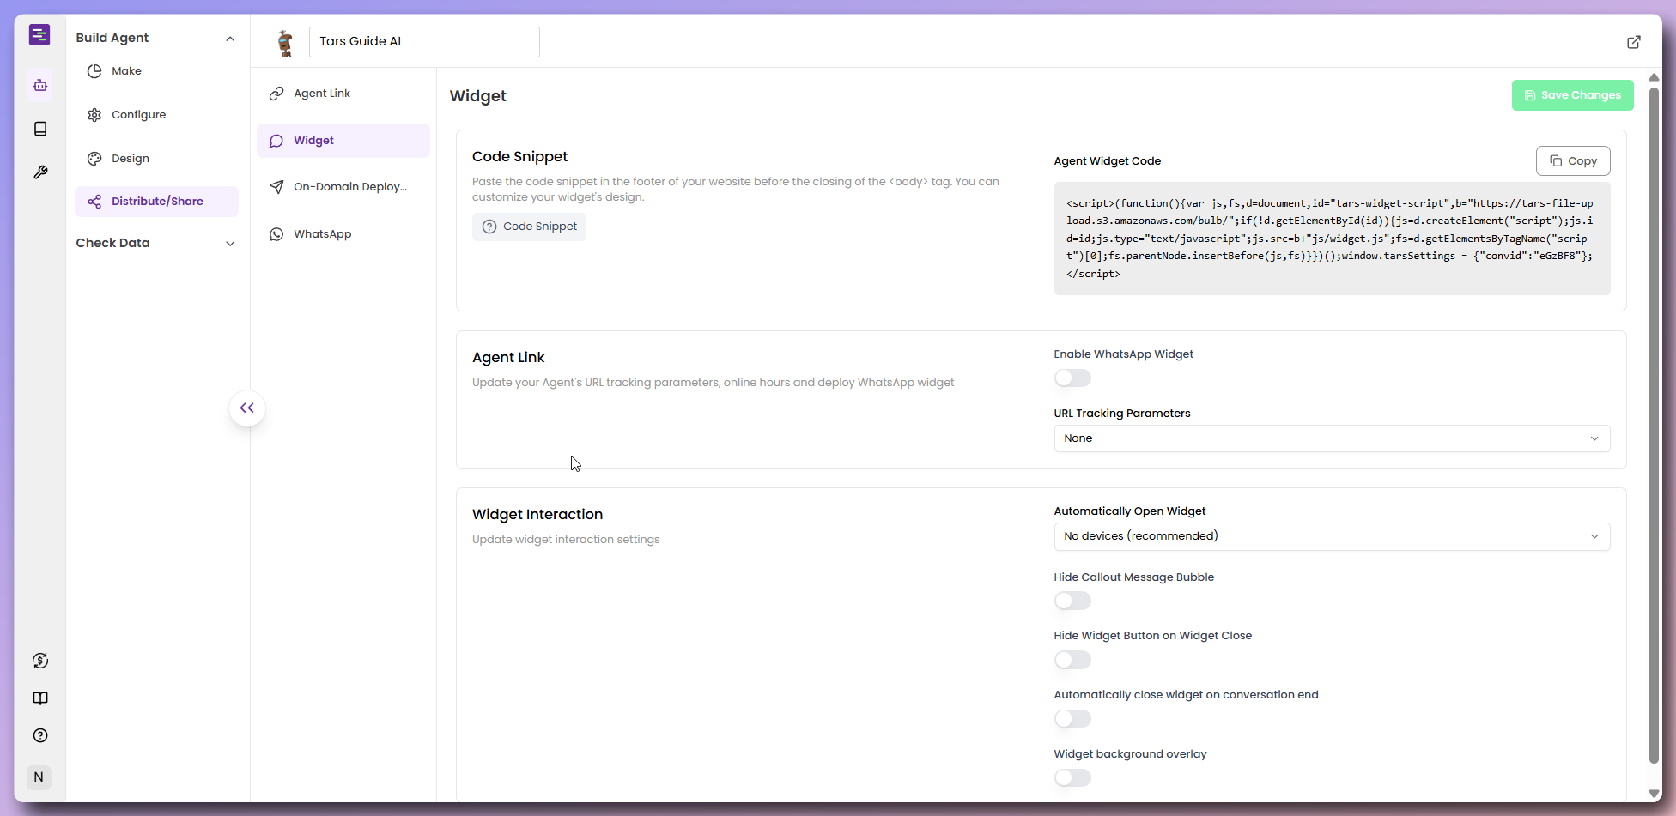The image size is (1676, 816).
Task: Open the wrench tools icon in left rail
Action: click(40, 172)
